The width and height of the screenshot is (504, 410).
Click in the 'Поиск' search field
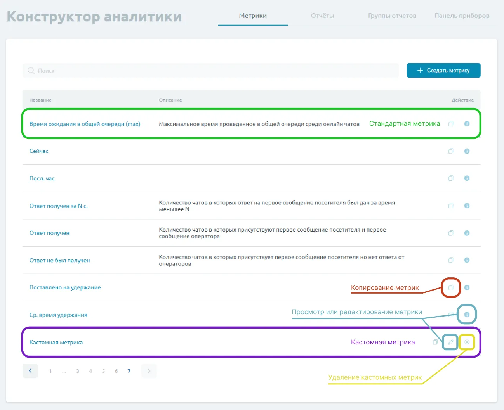(210, 71)
